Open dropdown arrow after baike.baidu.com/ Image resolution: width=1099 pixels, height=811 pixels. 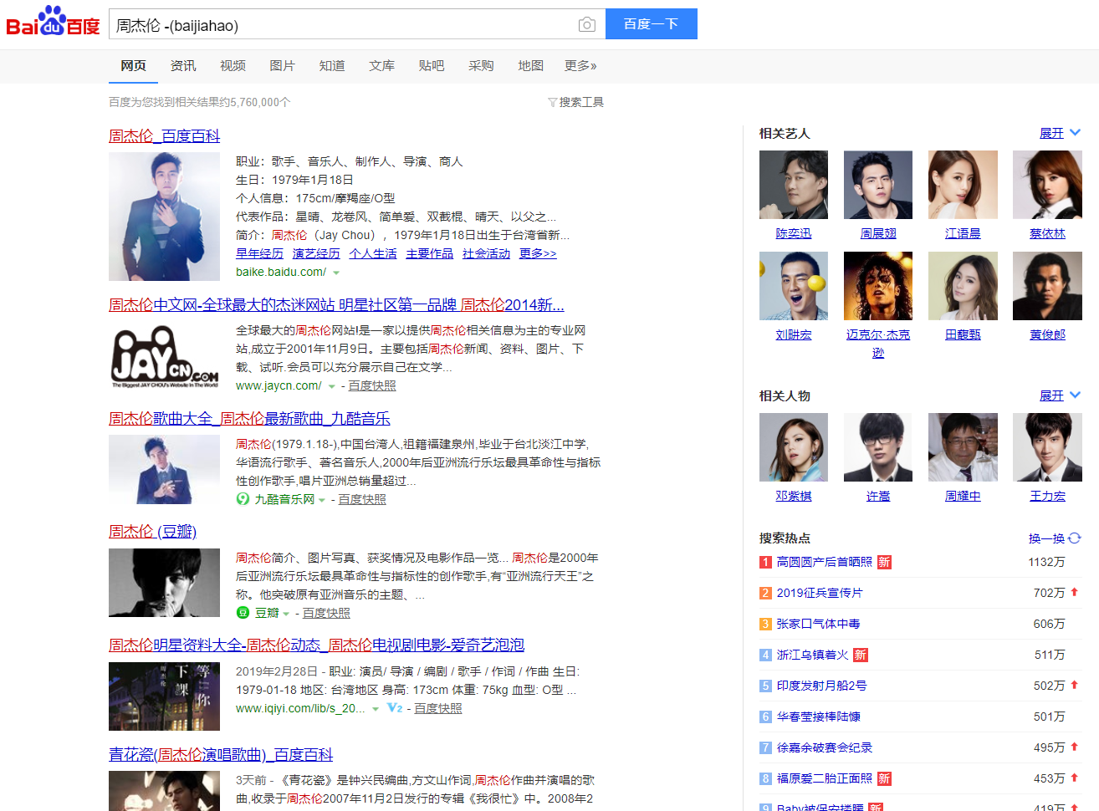coord(336,273)
